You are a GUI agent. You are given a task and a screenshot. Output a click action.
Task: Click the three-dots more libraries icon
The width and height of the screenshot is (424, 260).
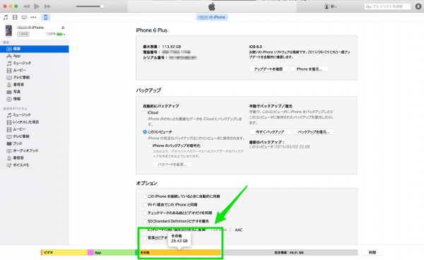tap(33, 17)
